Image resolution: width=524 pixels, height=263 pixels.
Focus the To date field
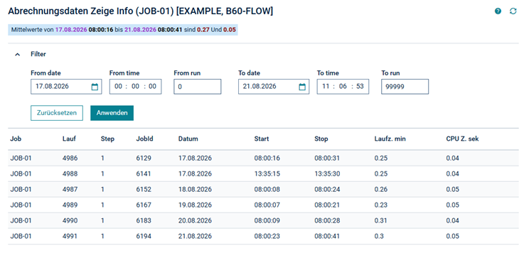coord(274,87)
